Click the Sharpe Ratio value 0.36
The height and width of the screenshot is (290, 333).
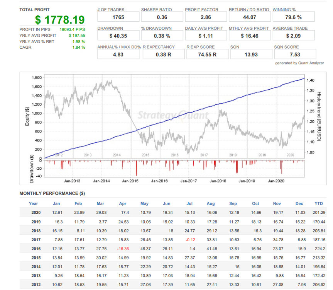162,17
